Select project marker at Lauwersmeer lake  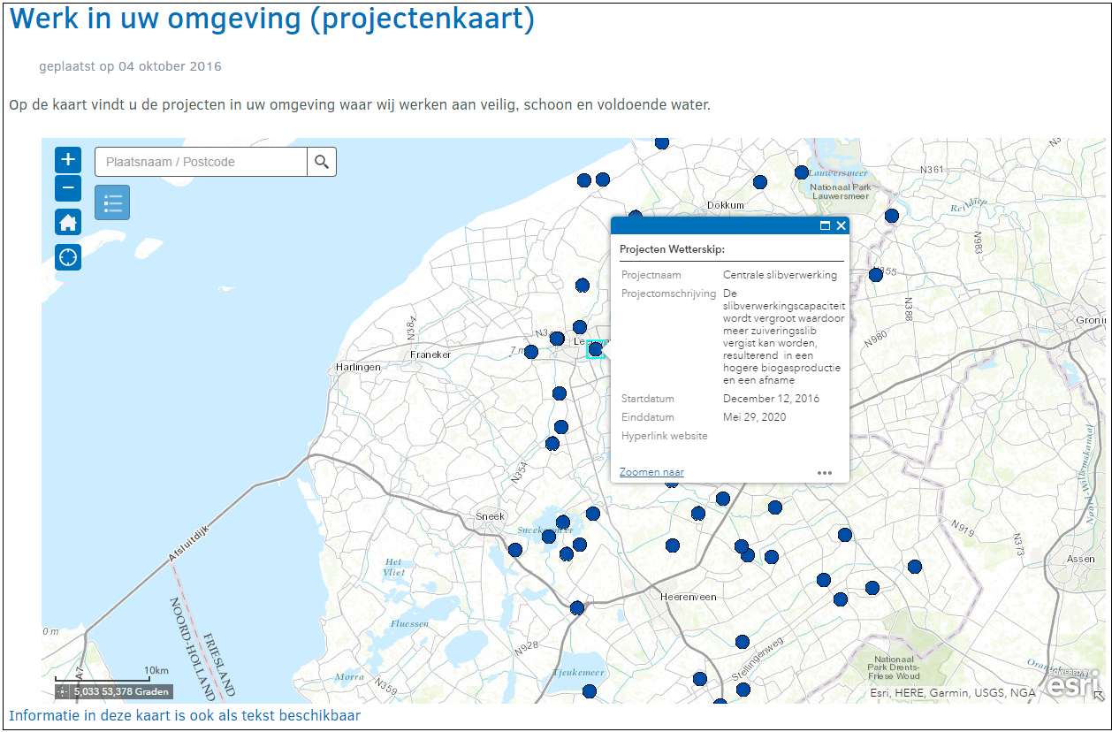pyautogui.click(x=802, y=172)
